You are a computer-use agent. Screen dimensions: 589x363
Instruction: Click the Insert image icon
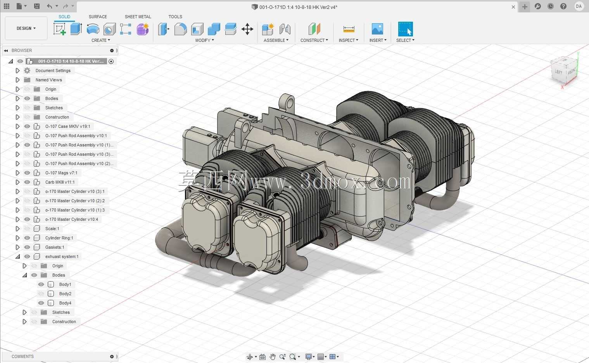point(377,29)
